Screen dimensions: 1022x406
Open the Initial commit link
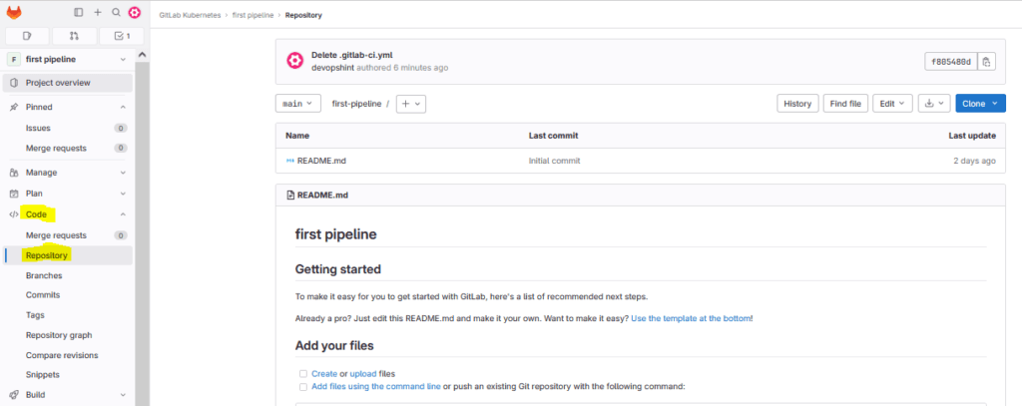[x=554, y=161]
